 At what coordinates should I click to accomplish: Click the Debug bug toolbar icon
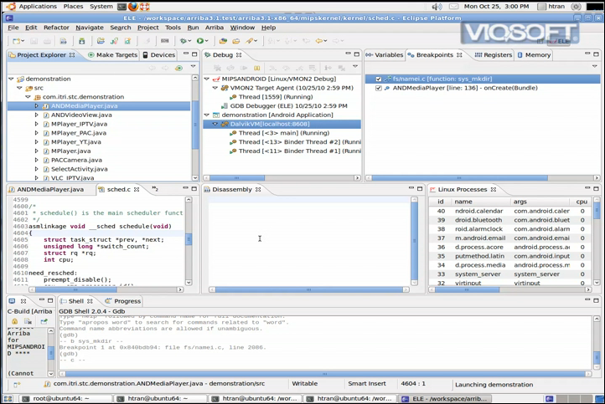pyautogui.click(x=183, y=41)
